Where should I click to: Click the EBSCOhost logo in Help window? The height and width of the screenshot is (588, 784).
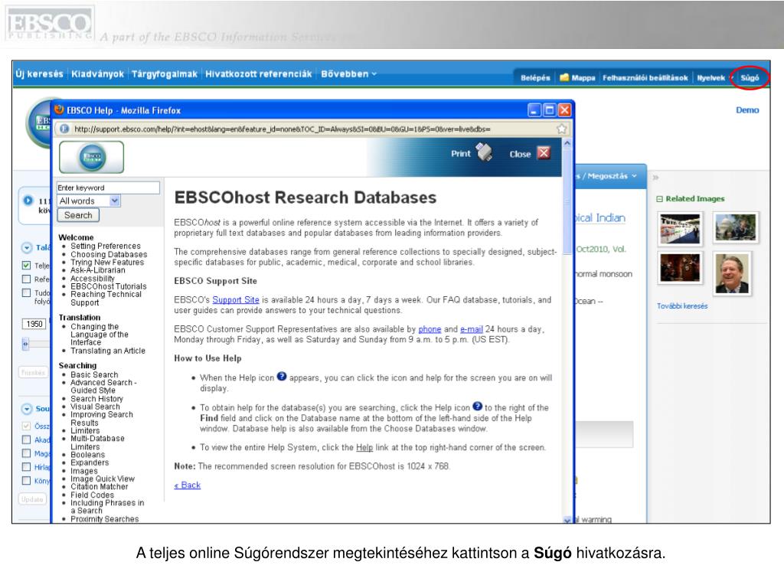pyautogui.click(x=92, y=157)
